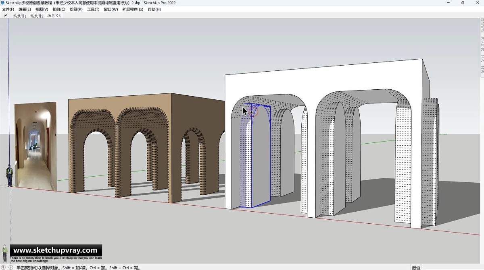Click the geolocation icon in status bar
This screenshot has width=484, height=270.
pyautogui.click(x=4, y=267)
